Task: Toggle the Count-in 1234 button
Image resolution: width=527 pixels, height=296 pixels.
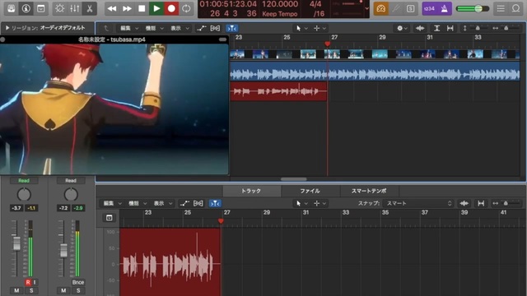Action: coord(430,9)
